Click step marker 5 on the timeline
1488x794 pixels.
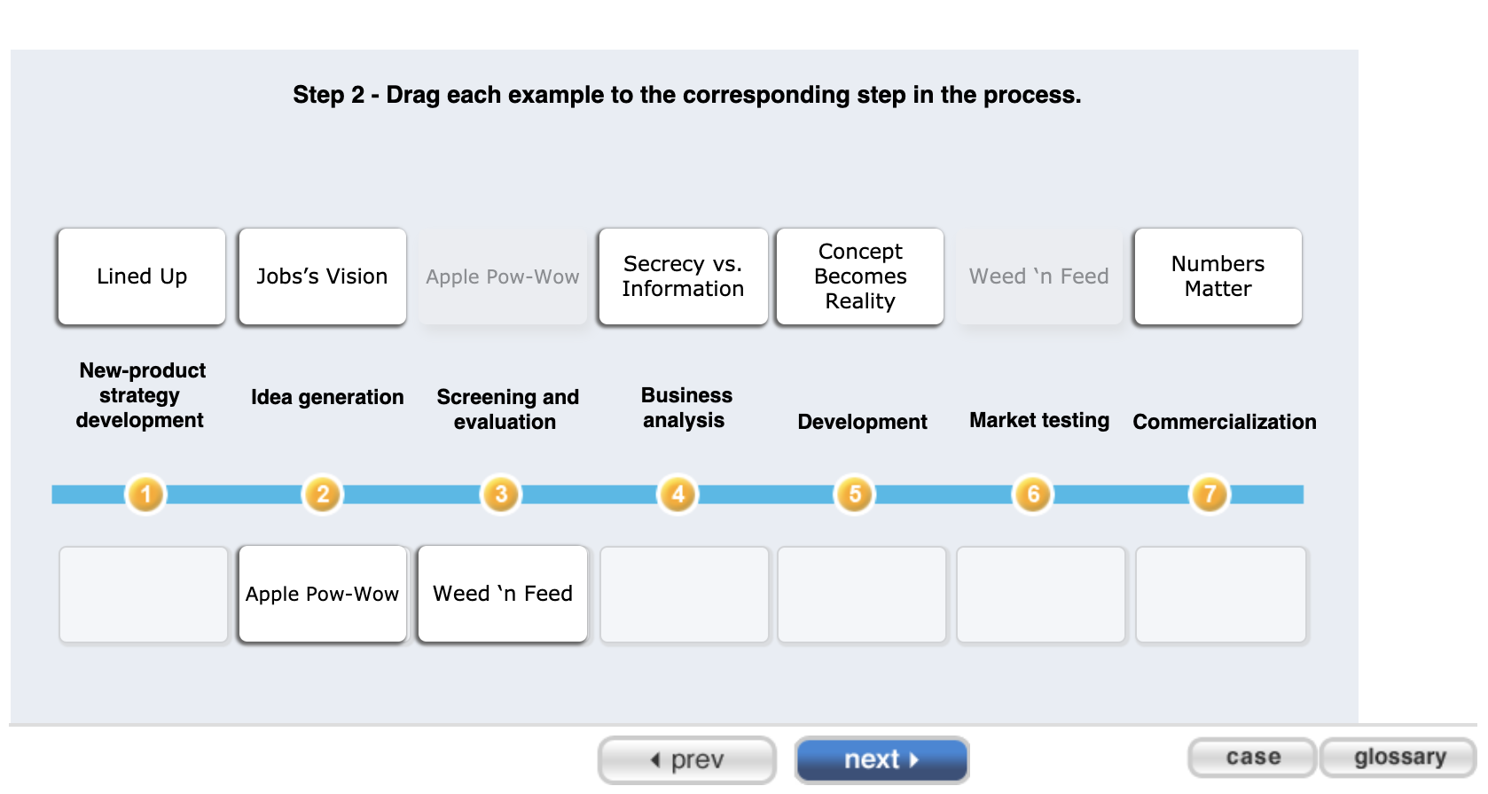click(x=854, y=494)
